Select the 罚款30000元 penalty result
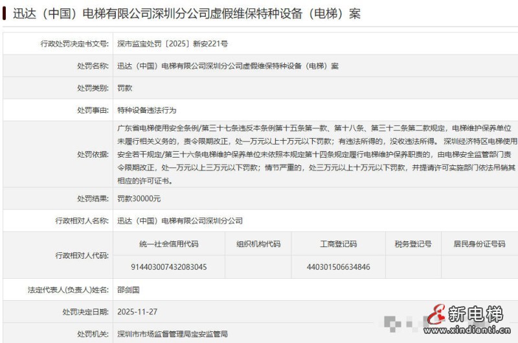Screen dimensions: 518x343 tap(139, 198)
